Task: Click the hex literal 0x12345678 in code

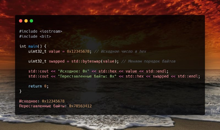Action: 78,51
